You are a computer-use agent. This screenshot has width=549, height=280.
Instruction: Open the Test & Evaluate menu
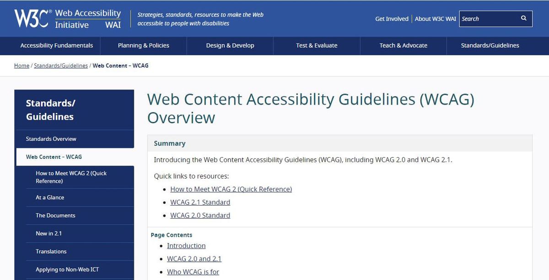click(x=317, y=45)
